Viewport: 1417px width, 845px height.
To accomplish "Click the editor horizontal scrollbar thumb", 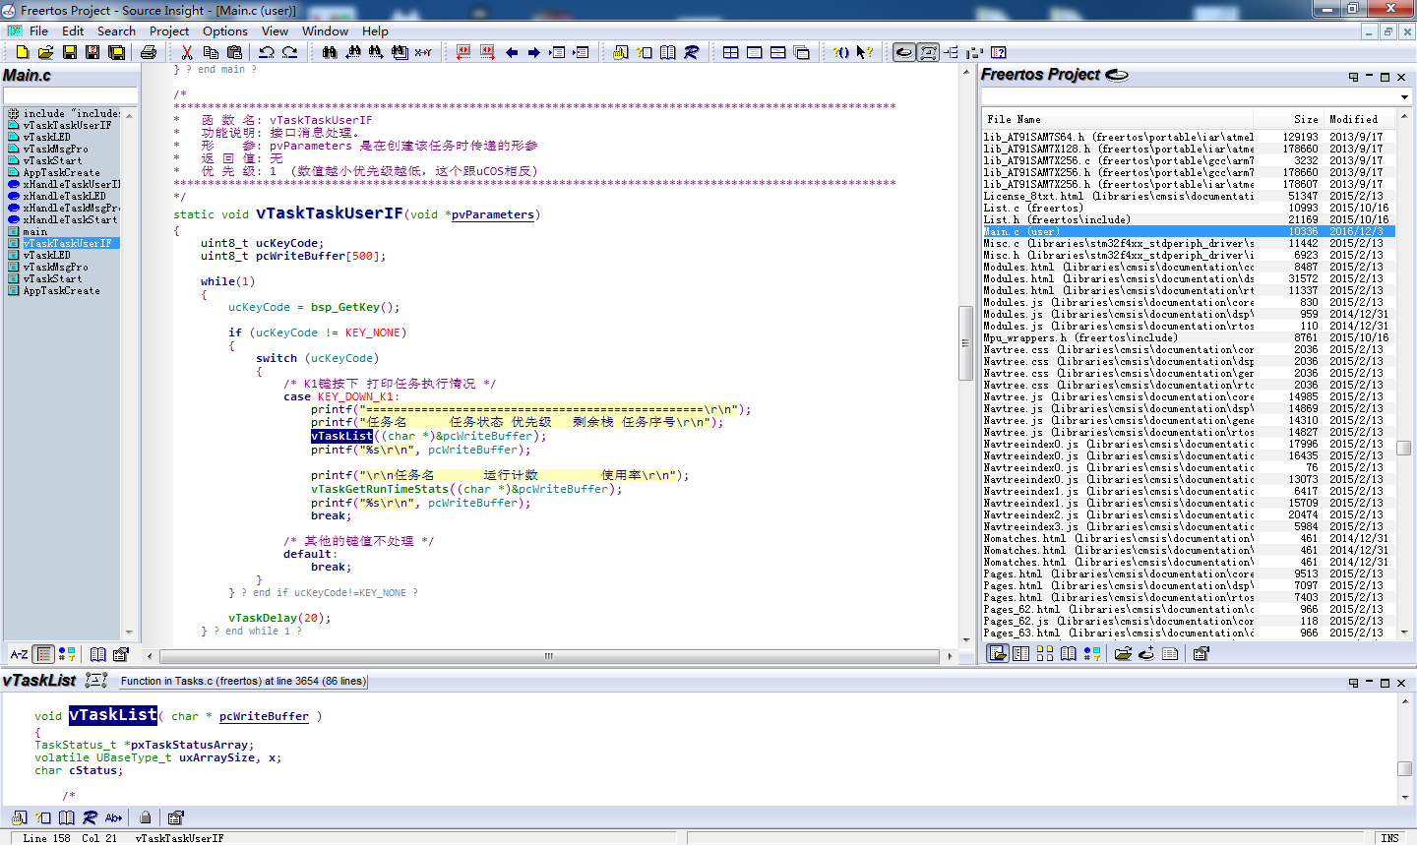I will tap(548, 656).
